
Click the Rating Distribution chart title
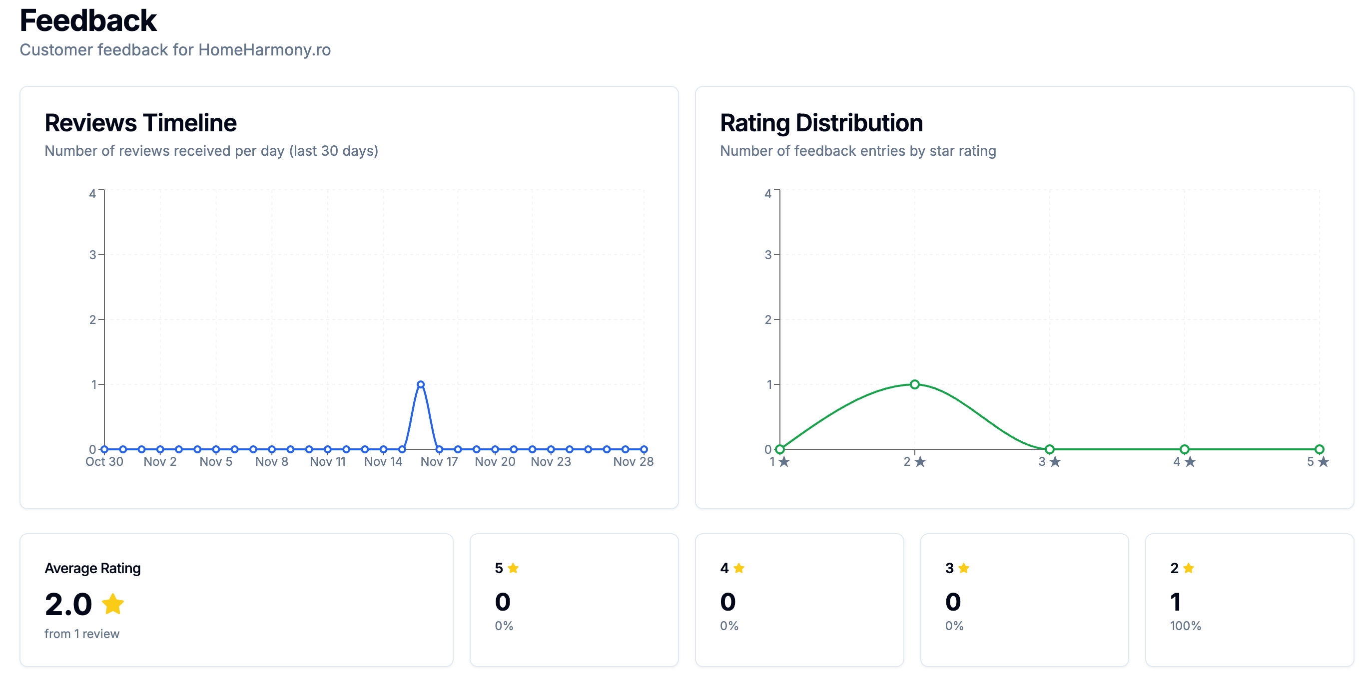pos(821,123)
